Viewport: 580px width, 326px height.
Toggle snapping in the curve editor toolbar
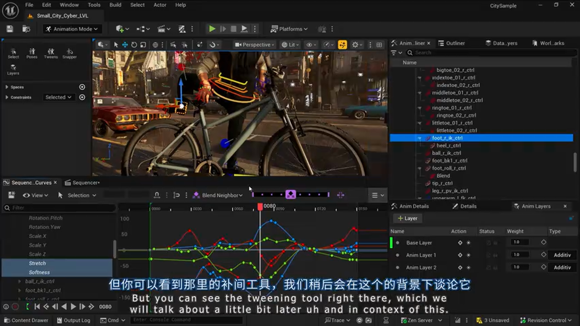[157, 195]
